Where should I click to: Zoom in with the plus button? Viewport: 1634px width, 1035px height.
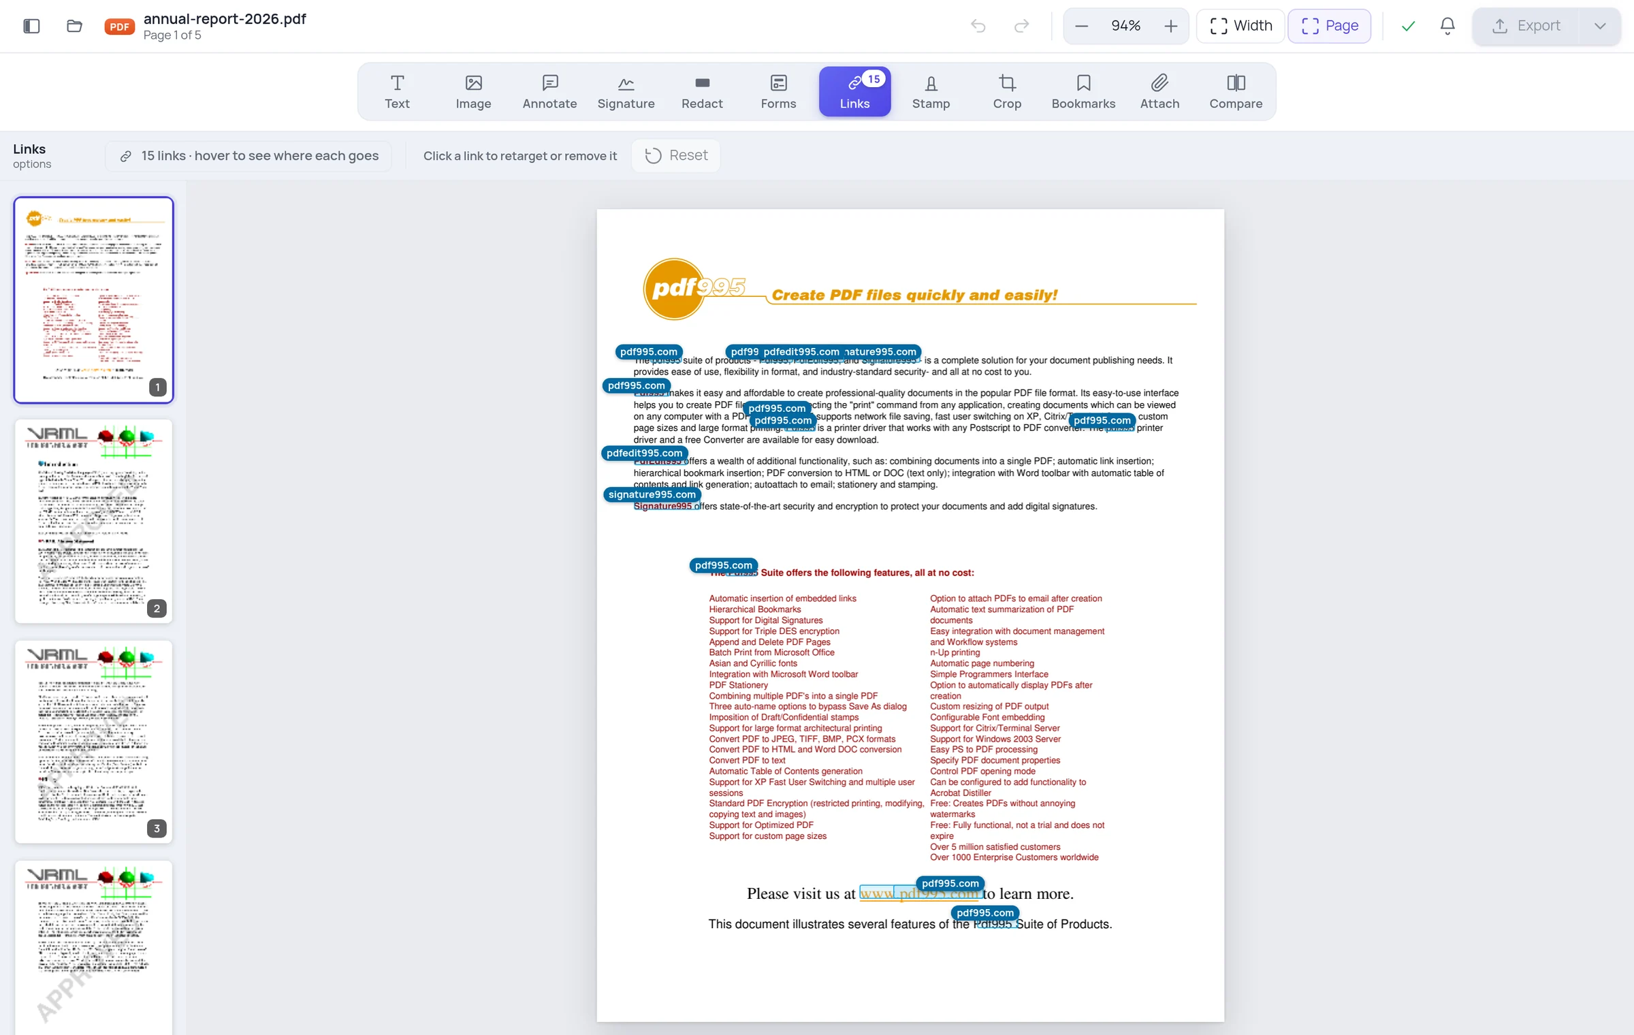coord(1170,26)
